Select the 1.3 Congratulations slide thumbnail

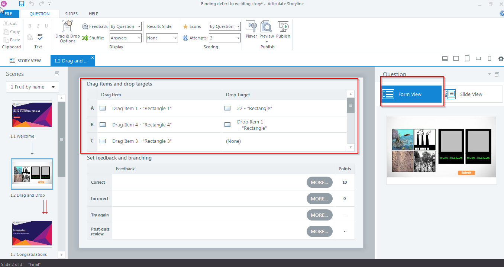click(32, 234)
